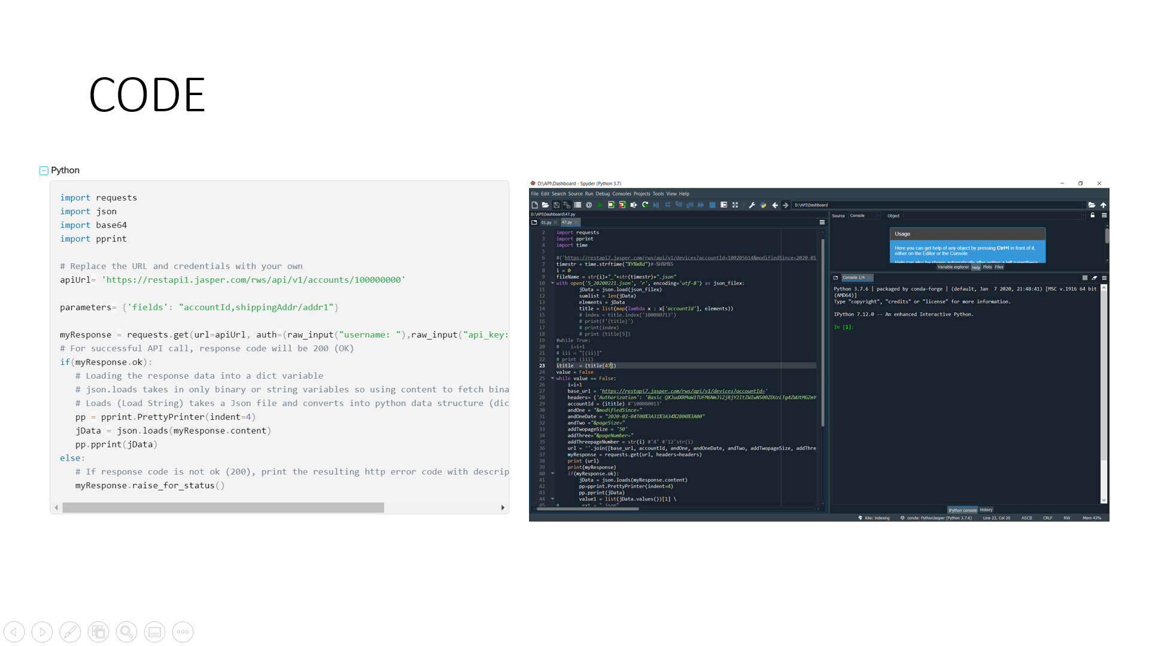The image size is (1149, 646).
Task: Switch to the Variable explorer tab
Action: (952, 267)
